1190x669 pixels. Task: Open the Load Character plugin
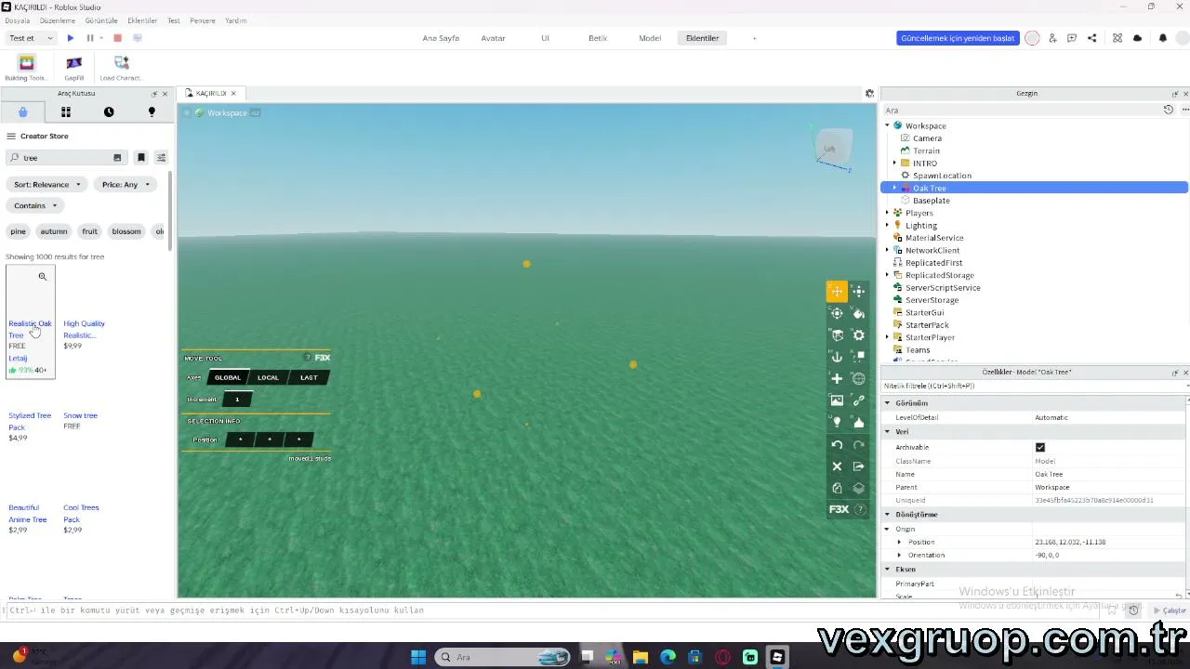pos(121,68)
